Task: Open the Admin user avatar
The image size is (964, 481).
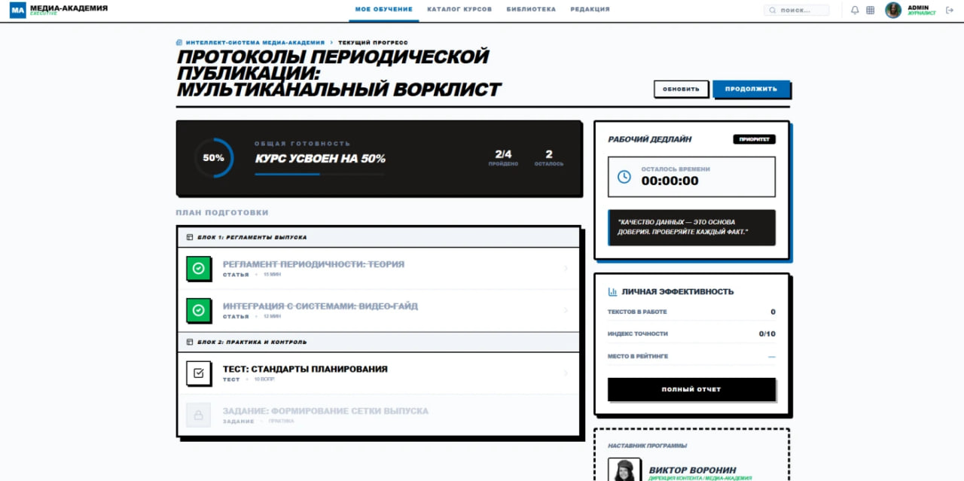Action: [893, 10]
